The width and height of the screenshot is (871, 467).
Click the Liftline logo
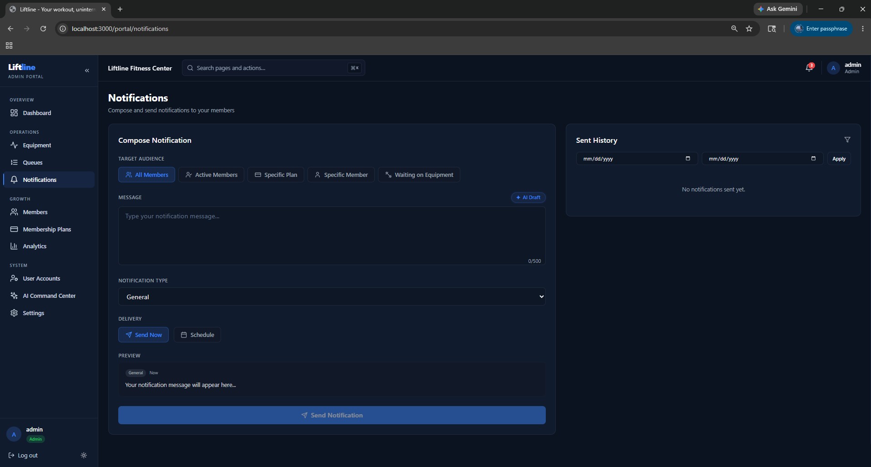pyautogui.click(x=22, y=67)
